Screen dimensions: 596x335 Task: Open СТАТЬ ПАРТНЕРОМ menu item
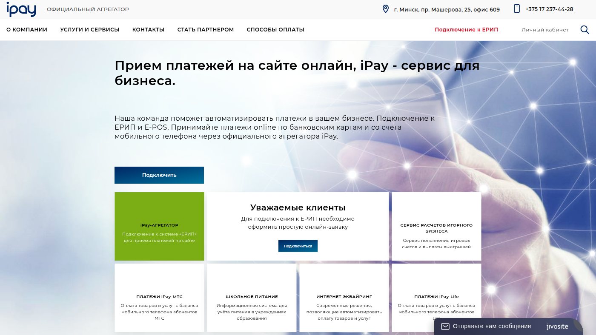(206, 30)
